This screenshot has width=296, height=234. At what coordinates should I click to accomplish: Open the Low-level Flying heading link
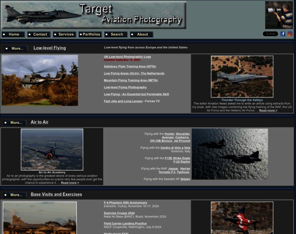pos(49,48)
